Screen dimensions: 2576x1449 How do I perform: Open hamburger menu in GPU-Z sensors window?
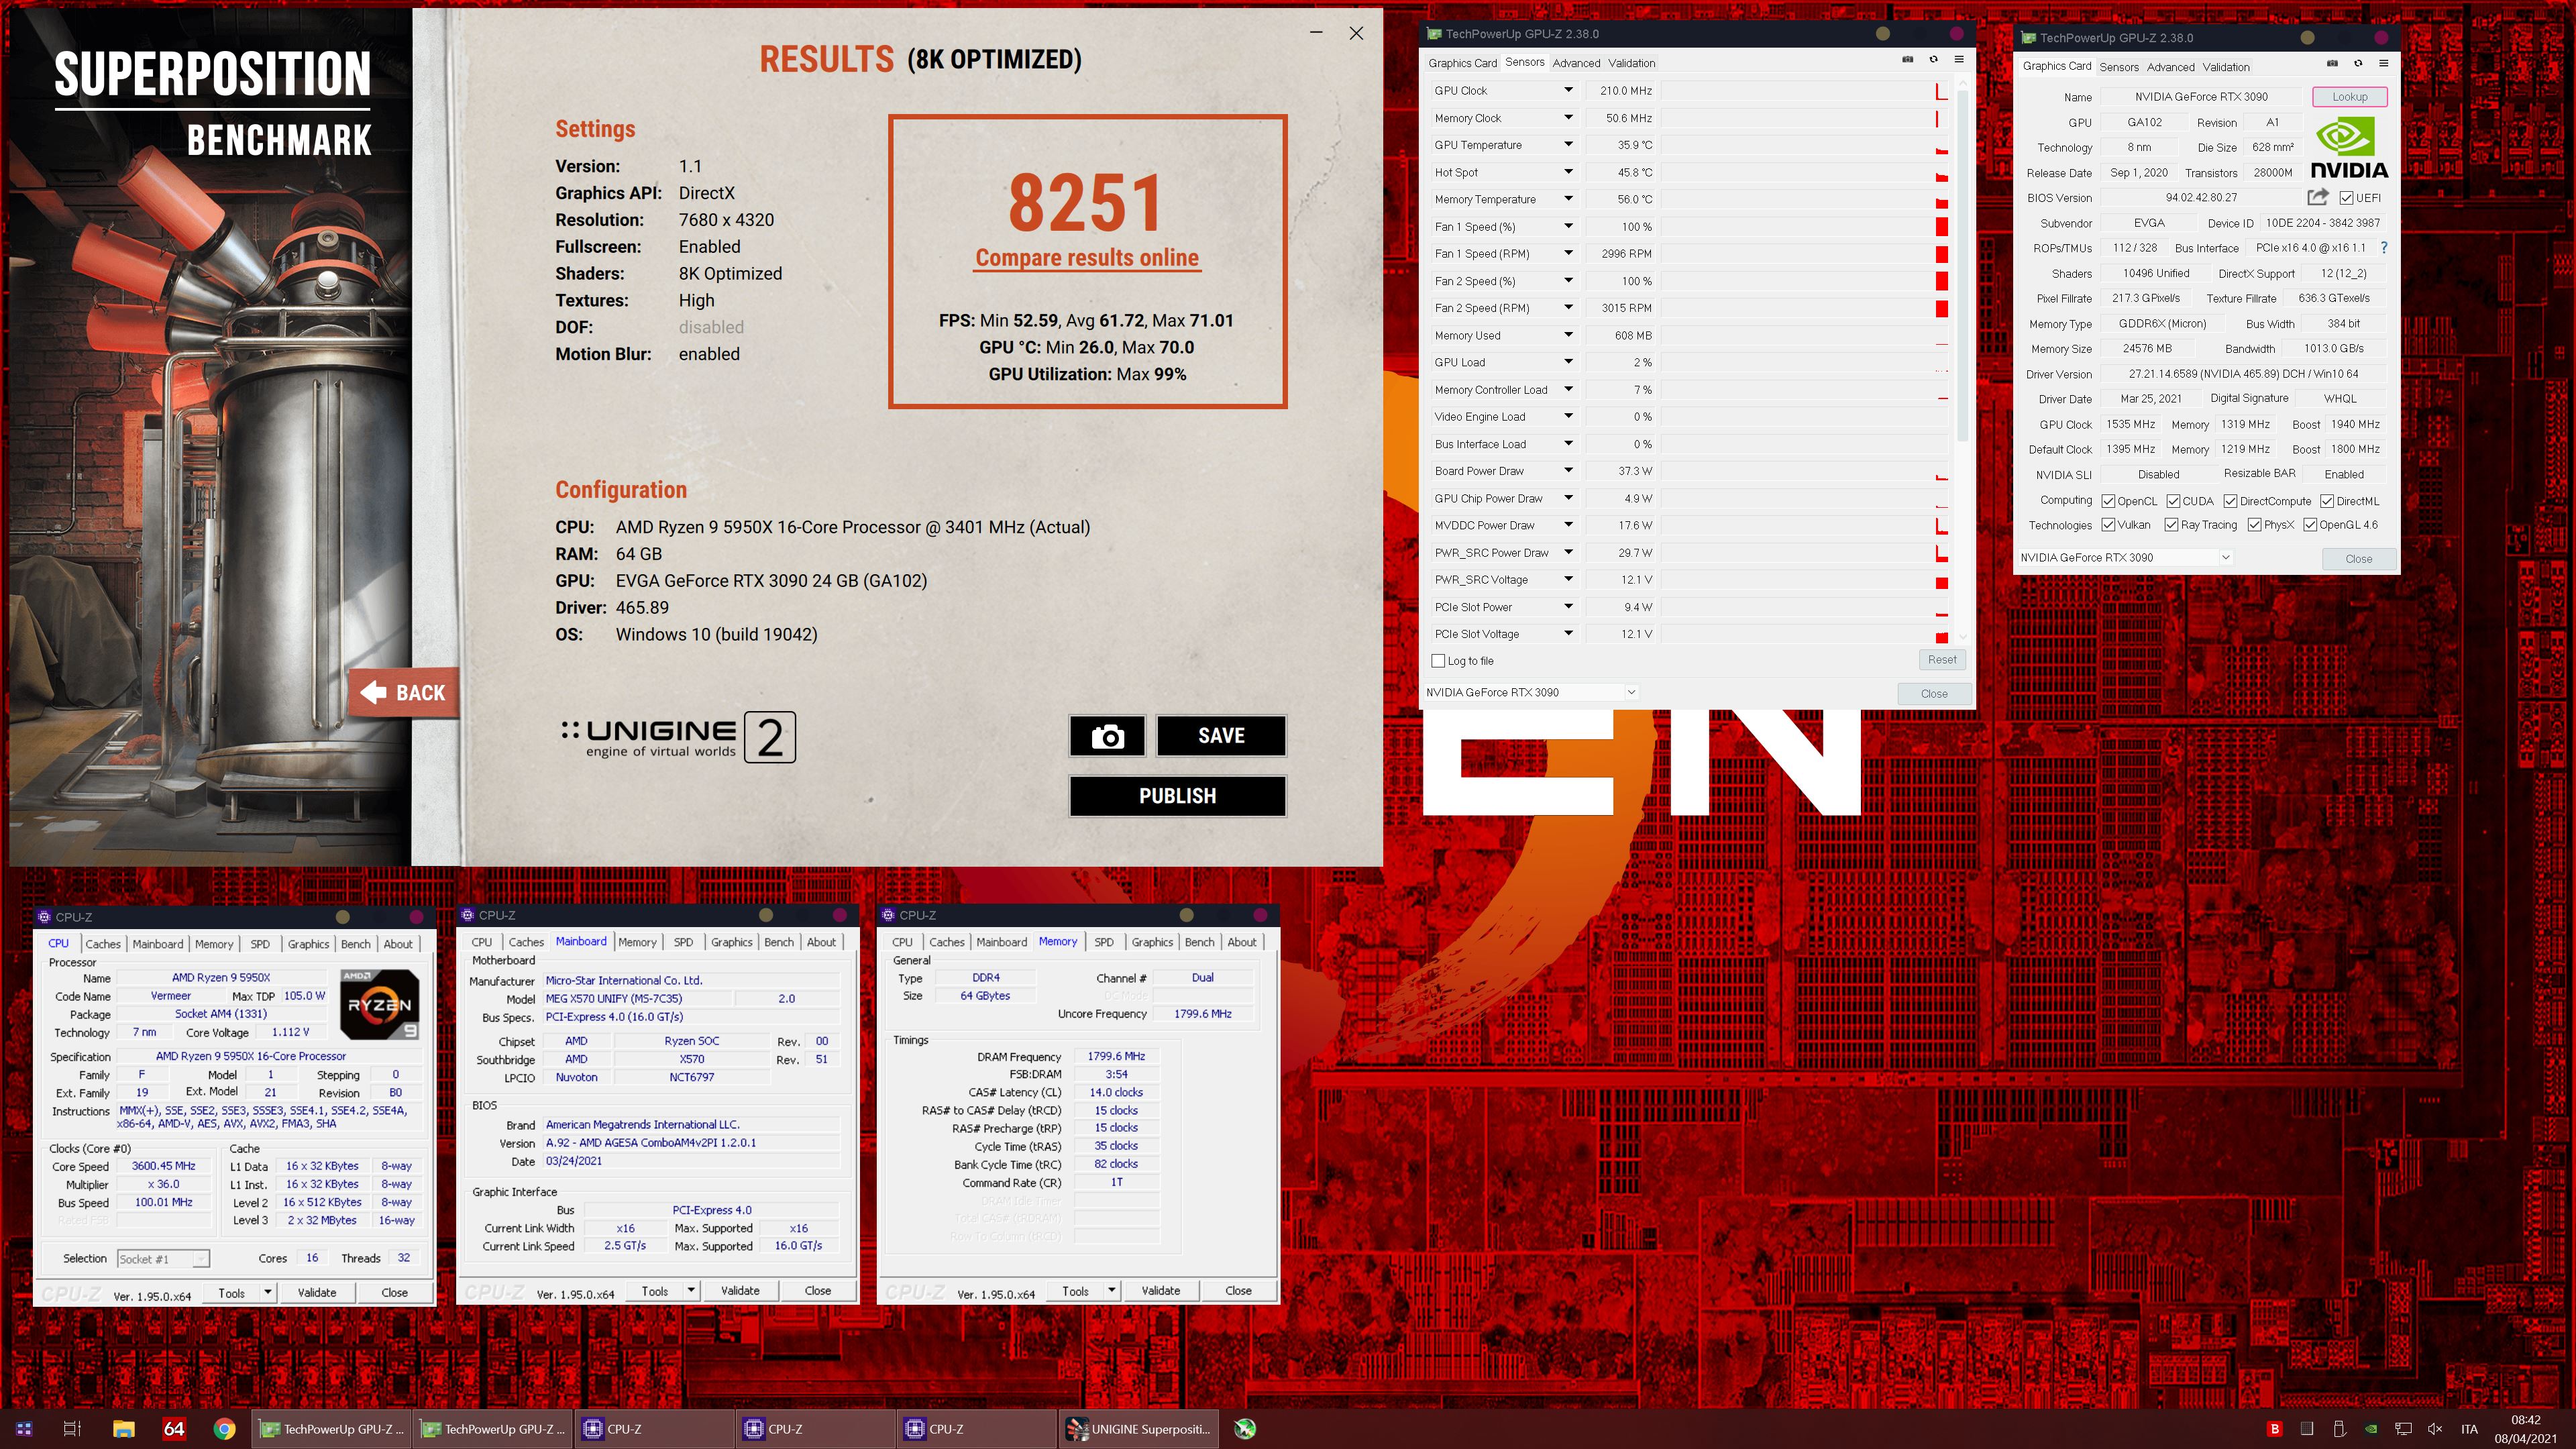point(1959,60)
